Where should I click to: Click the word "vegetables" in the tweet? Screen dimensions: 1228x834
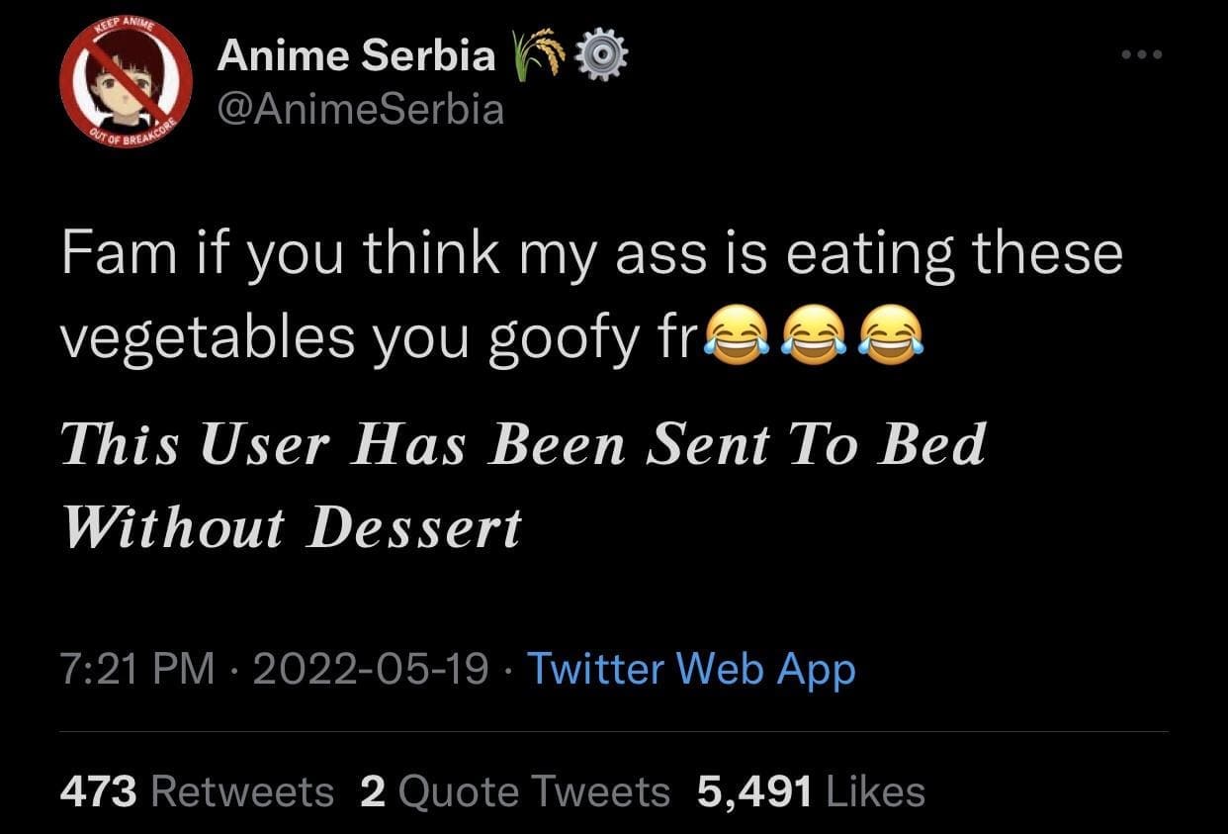[207, 337]
